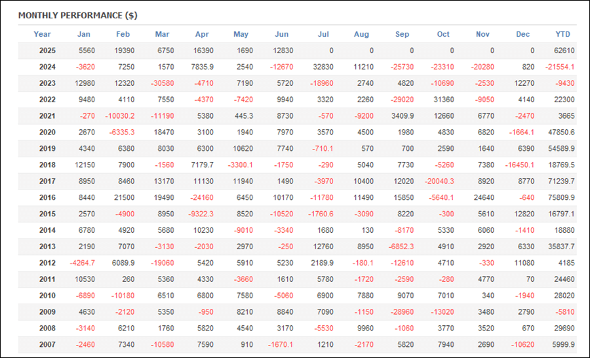Image resolution: width=590 pixels, height=358 pixels.
Task: Select the 2015 year row label
Action: point(47,214)
